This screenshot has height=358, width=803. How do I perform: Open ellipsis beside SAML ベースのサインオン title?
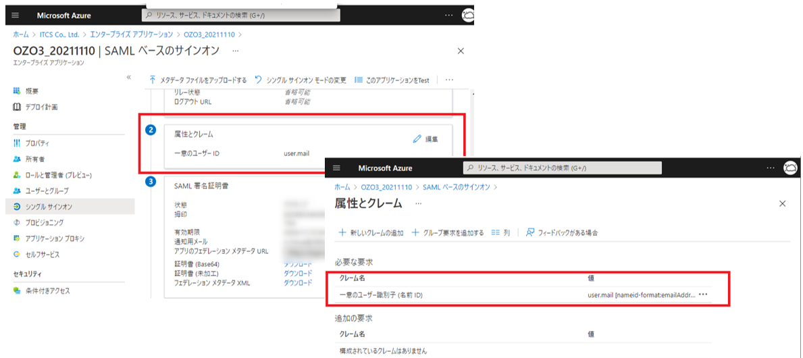pyautogui.click(x=235, y=51)
